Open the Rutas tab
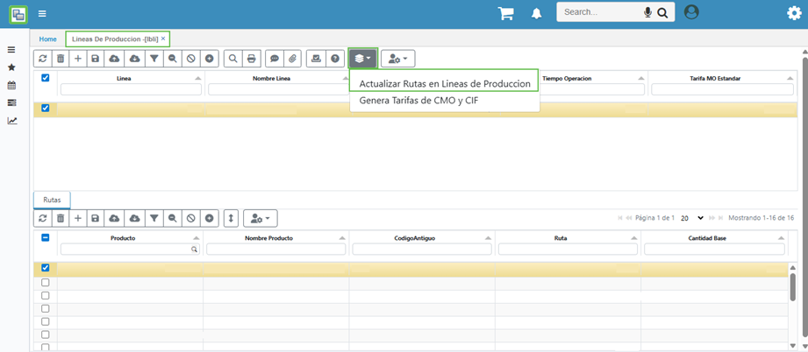 [52, 200]
